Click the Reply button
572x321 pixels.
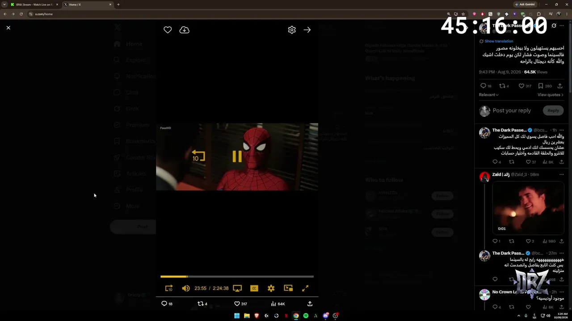(x=553, y=111)
